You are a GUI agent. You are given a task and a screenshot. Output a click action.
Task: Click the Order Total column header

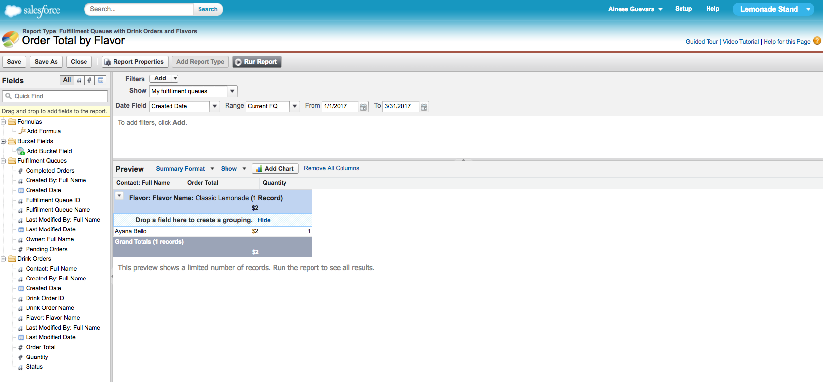point(222,183)
